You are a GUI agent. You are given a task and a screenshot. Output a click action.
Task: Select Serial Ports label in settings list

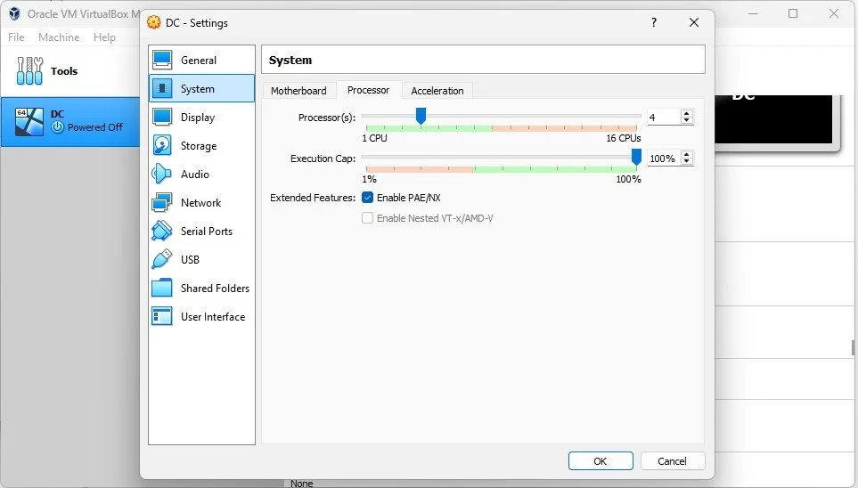pos(207,231)
